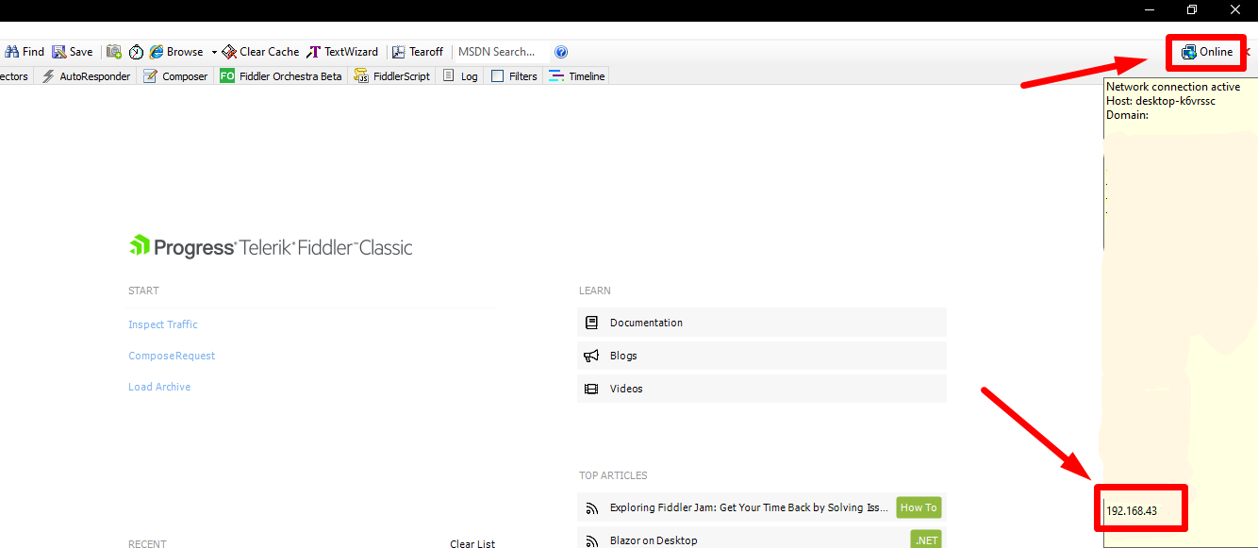The image size is (1258, 548).
Task: Switch to the Timeline tab
Action: click(576, 76)
